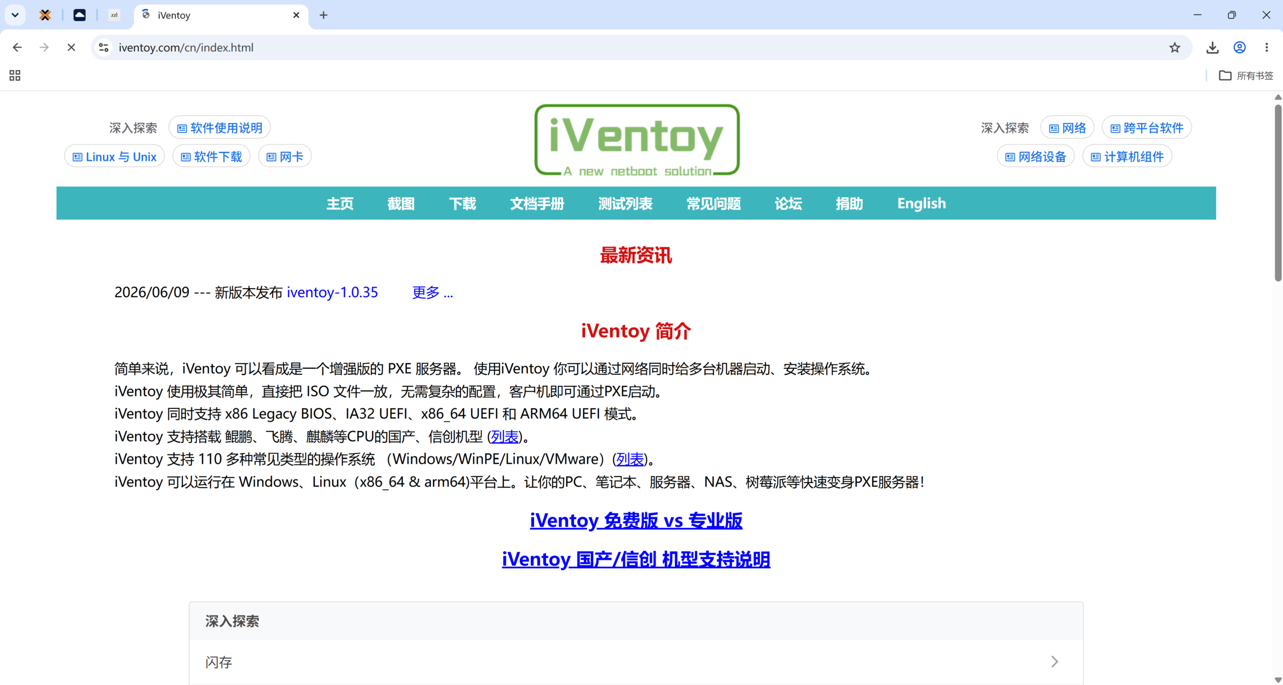This screenshot has height=685, width=1283.
Task: Open the site information icon in address bar
Action: pyautogui.click(x=104, y=47)
